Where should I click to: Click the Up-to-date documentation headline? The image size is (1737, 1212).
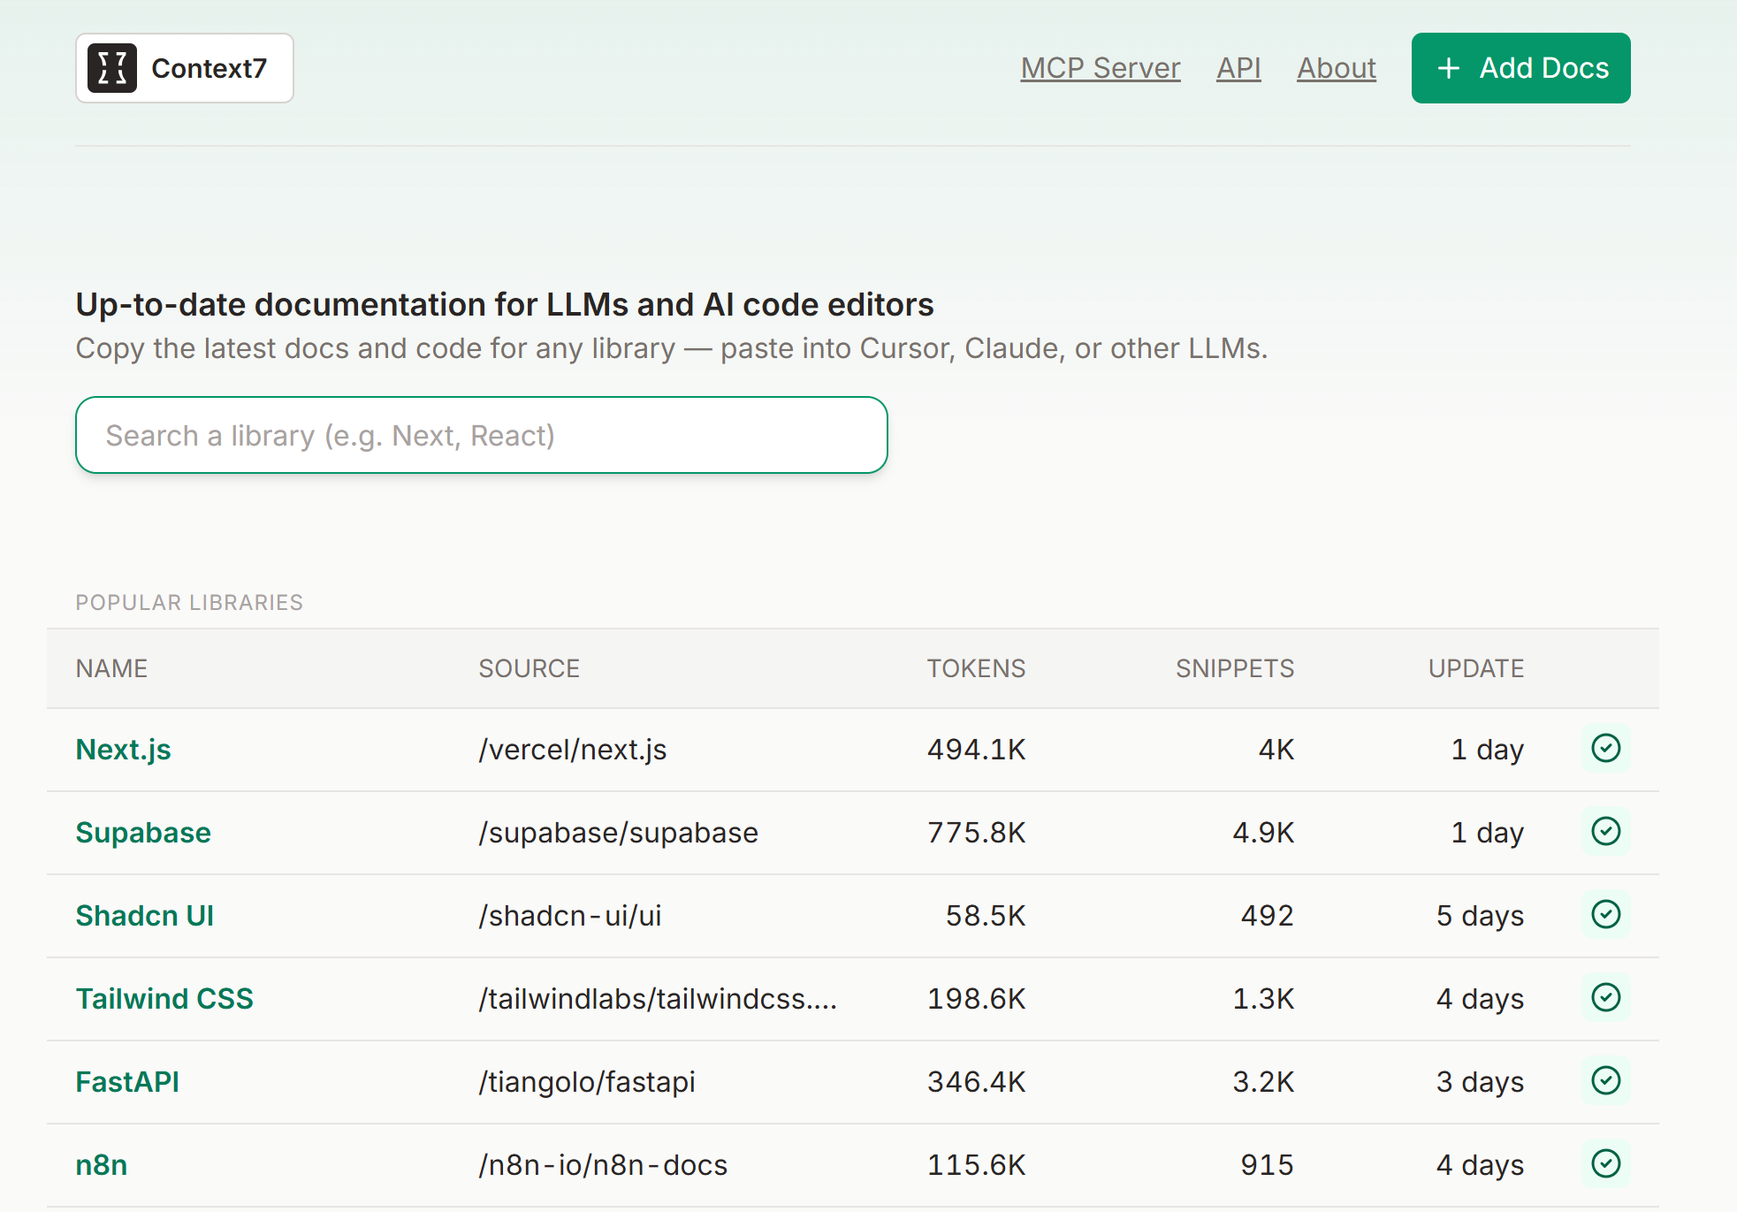click(x=505, y=305)
